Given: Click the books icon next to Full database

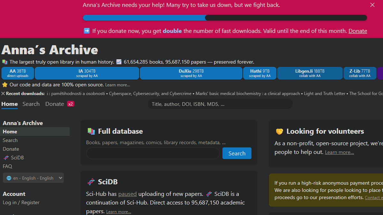Looking at the screenshot, I should (91, 131).
